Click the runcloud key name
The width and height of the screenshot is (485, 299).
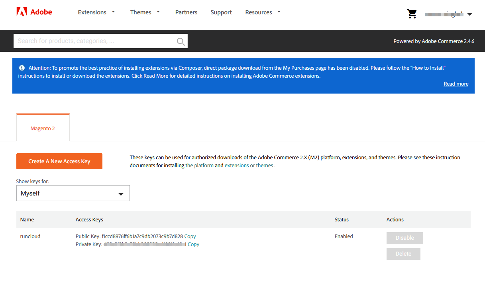pos(30,236)
